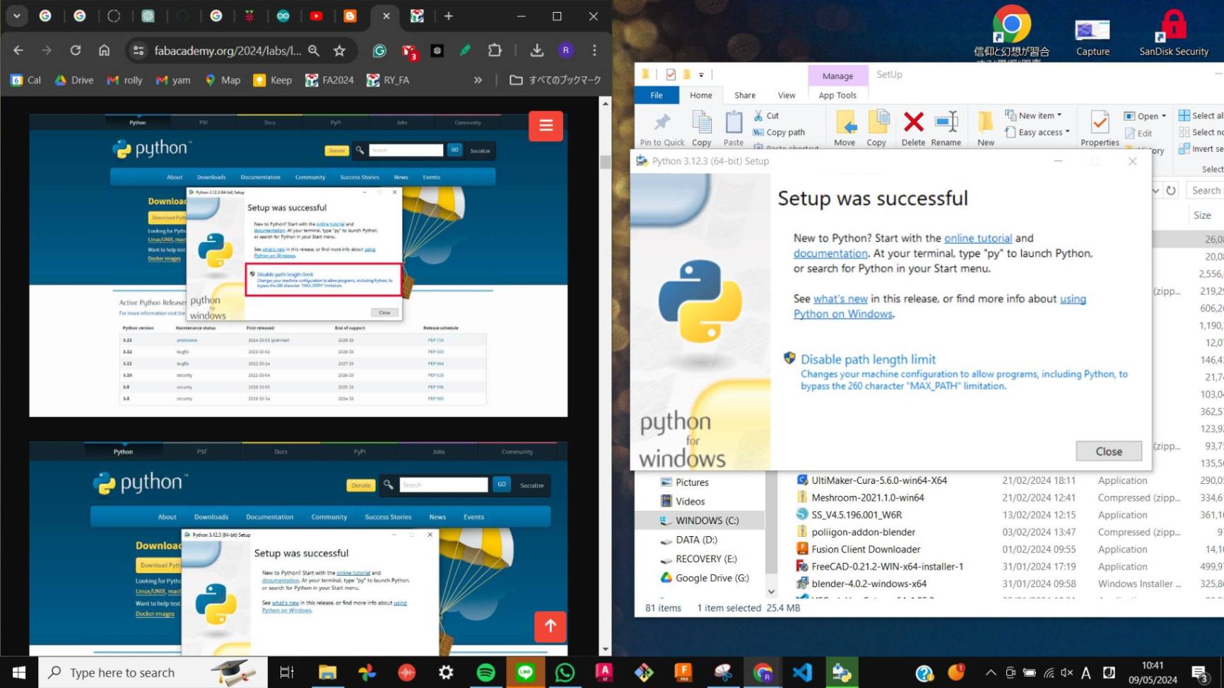The width and height of the screenshot is (1224, 688).
Task: Select the blender-4.0.2-windows-x64 file
Action: coord(869,583)
